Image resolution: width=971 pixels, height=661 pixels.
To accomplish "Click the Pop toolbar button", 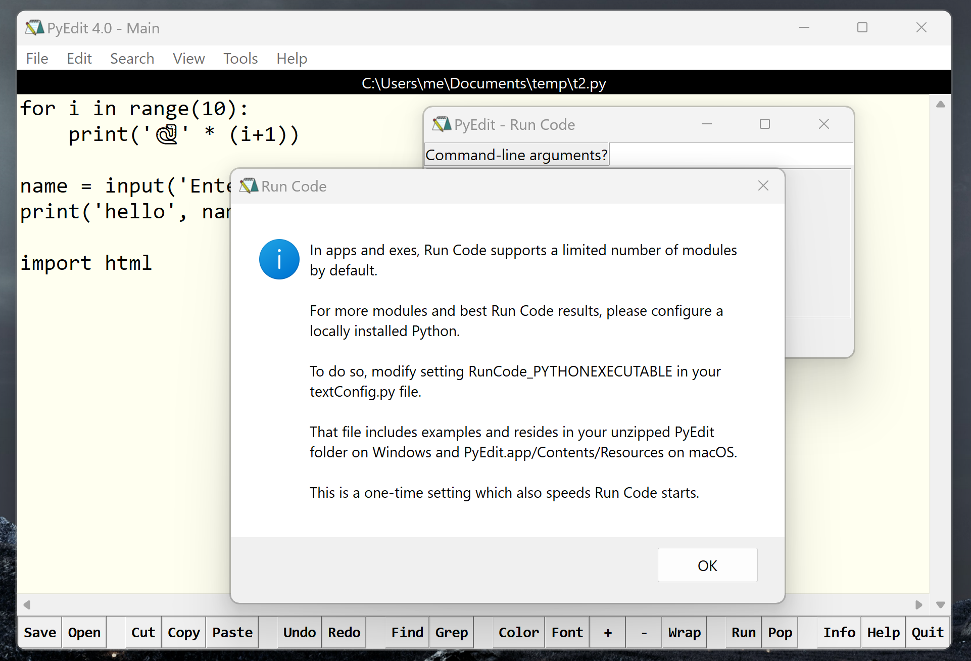I will click(780, 632).
